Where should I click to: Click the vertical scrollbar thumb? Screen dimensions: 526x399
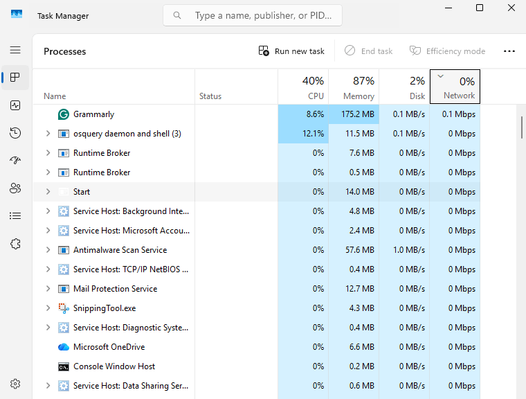521,128
